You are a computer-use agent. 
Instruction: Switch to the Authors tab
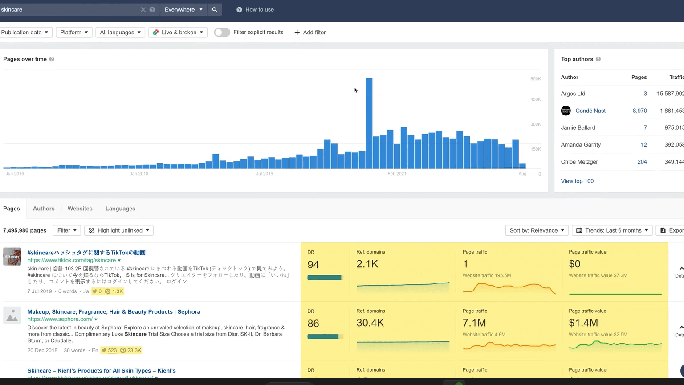click(x=44, y=209)
